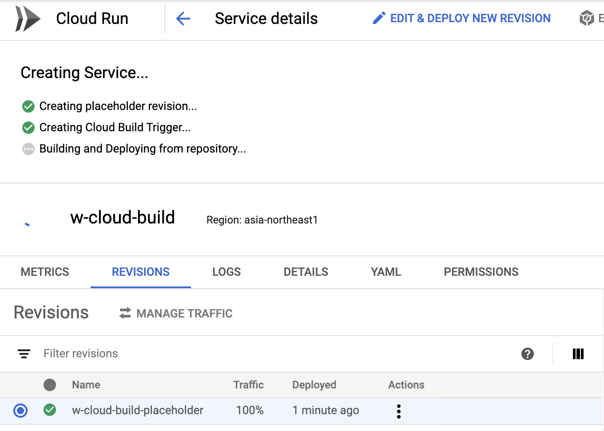This screenshot has height=431, width=604.
Task: Click green status check of placeholder revision
Action: coord(50,410)
